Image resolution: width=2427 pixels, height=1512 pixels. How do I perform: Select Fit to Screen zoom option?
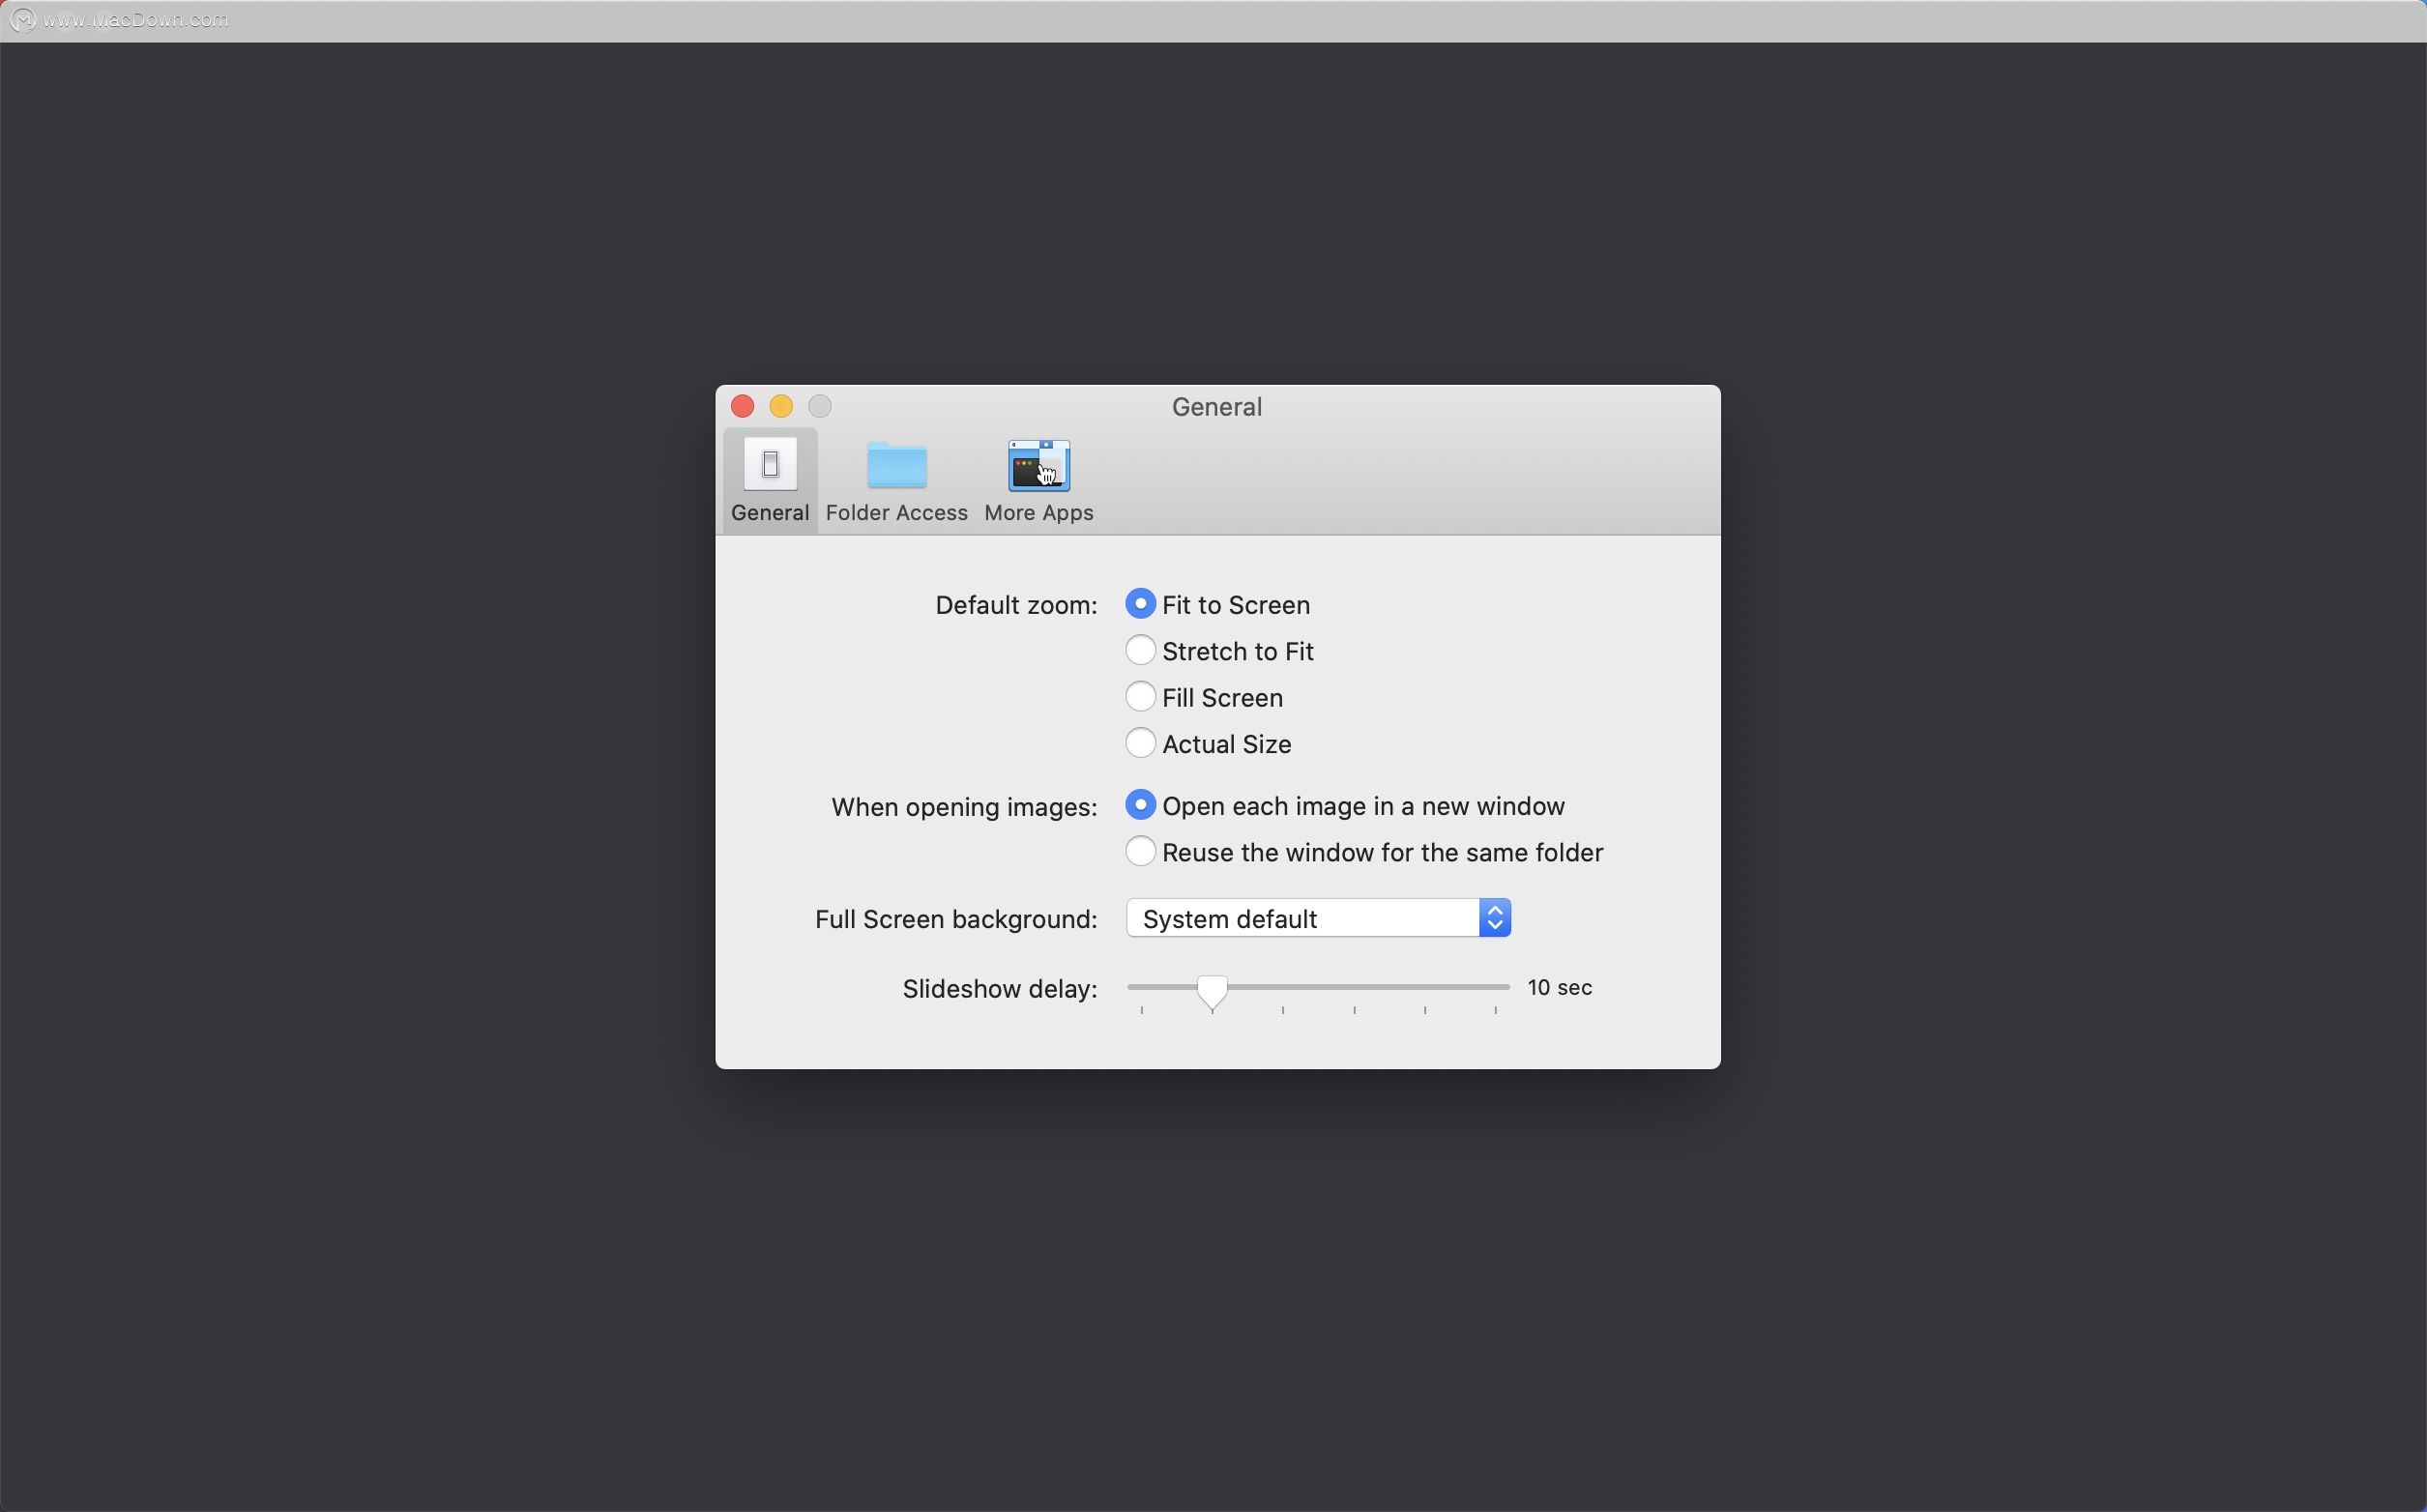[x=1140, y=604]
